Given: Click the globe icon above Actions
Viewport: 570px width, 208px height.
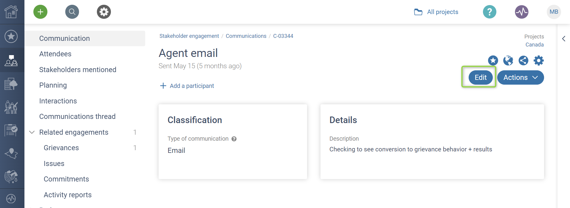Looking at the screenshot, I should [x=508, y=60].
